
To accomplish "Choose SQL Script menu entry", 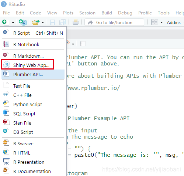I will 33,114.
